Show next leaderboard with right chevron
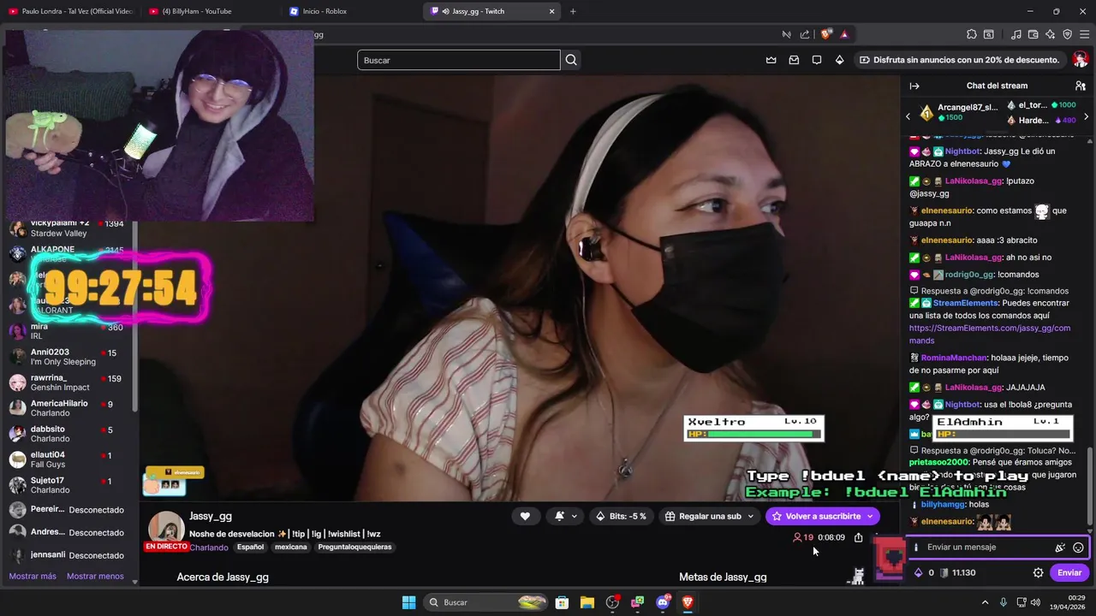The height and width of the screenshot is (616, 1096). click(1086, 116)
